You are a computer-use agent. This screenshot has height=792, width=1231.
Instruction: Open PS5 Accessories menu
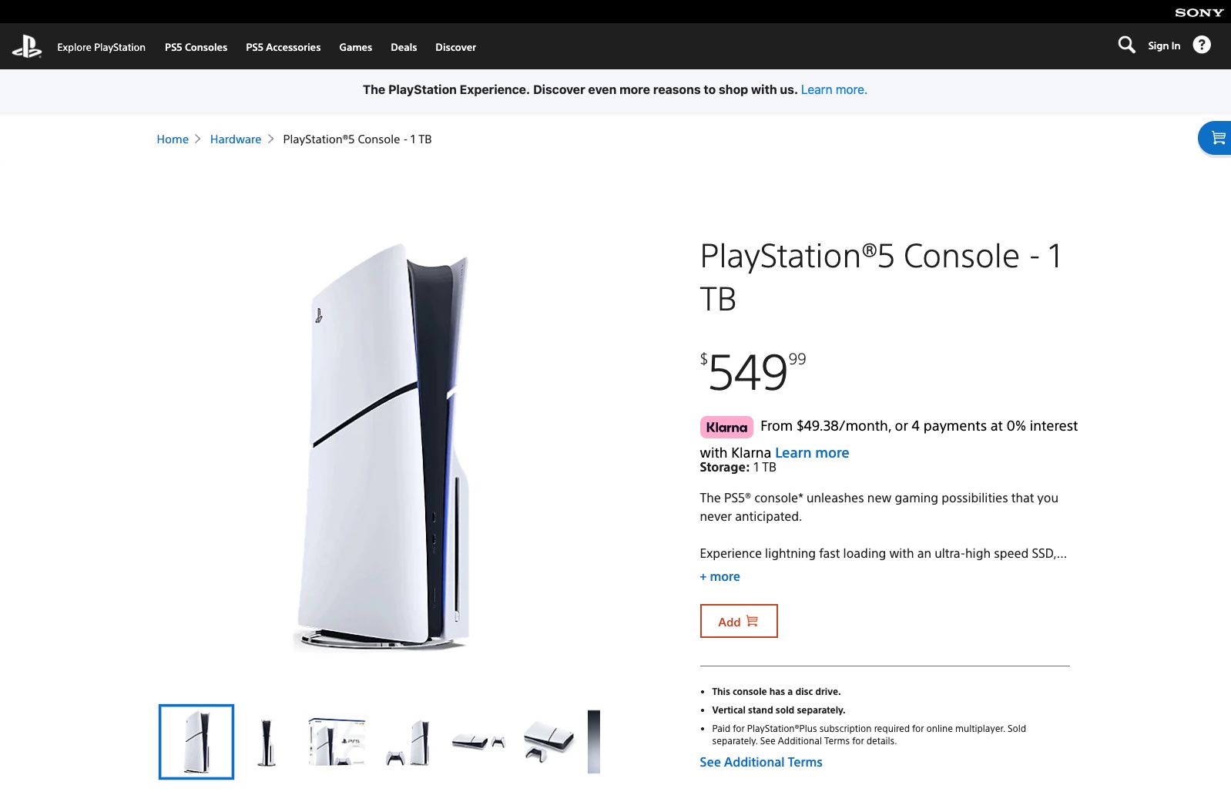coord(283,47)
